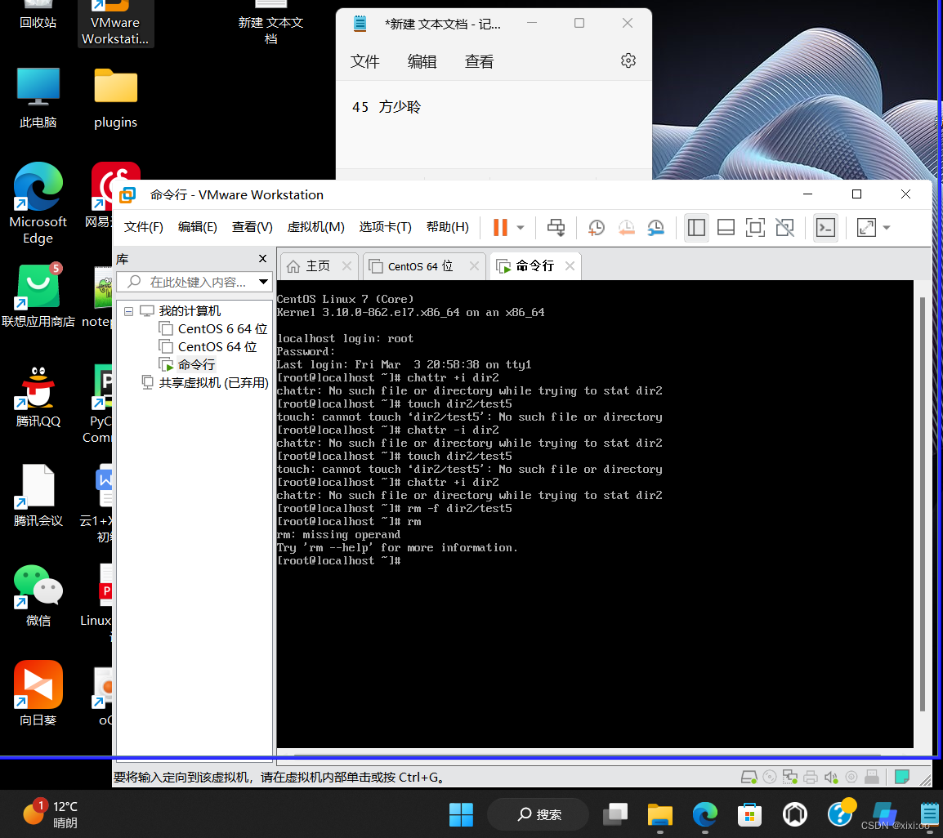The width and height of the screenshot is (943, 838).
Task: Close the 命令行 tab
Action: 570,265
